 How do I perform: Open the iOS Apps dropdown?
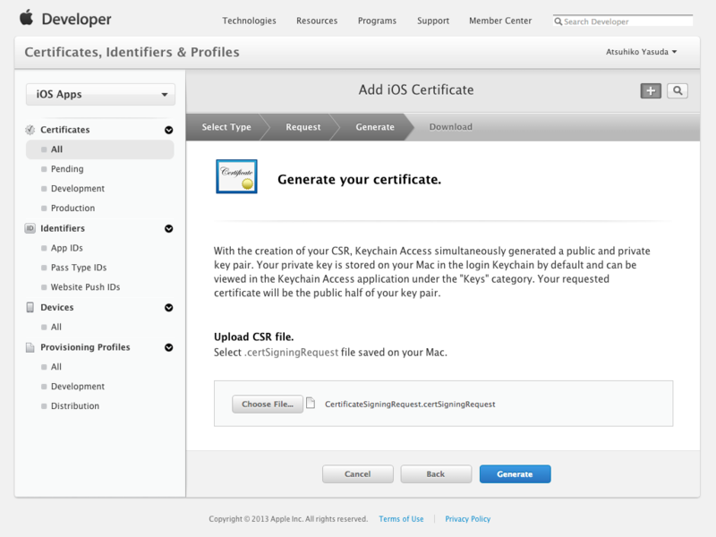(100, 95)
